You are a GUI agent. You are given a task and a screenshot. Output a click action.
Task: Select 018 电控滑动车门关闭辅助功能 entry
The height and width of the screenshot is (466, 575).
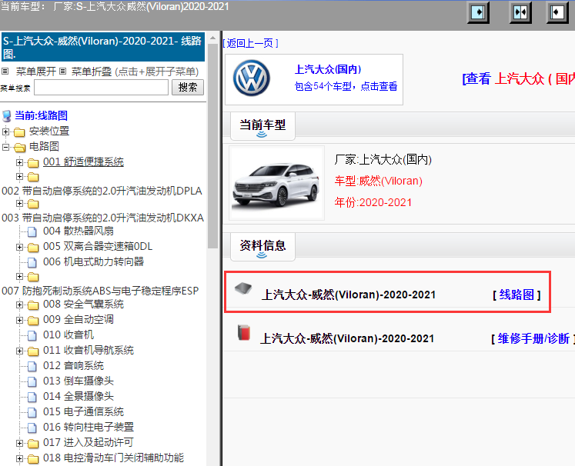pos(113,458)
